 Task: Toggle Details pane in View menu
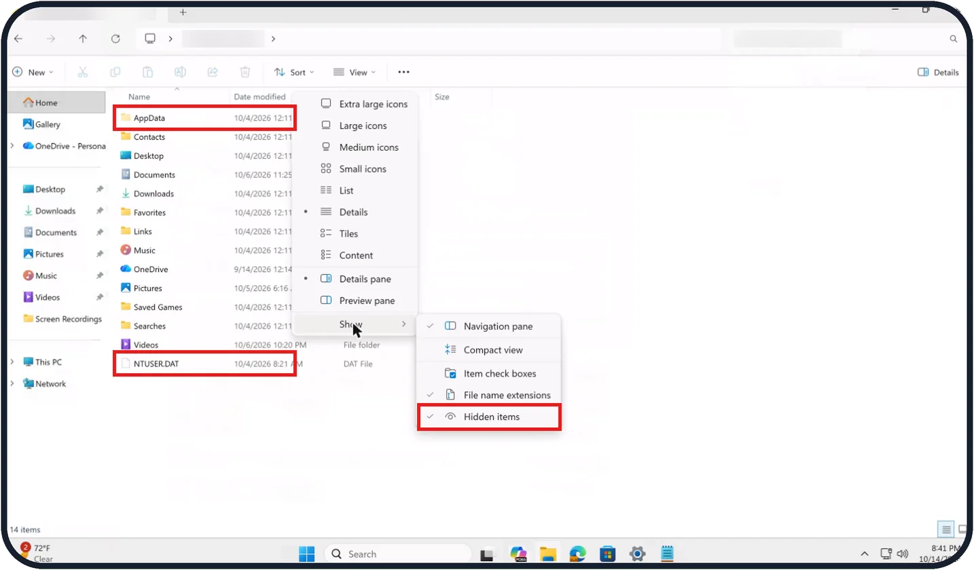[355, 279]
